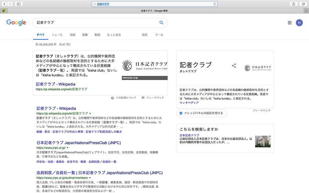Click the Google logo

(16, 23)
